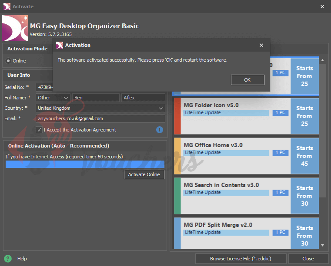Viewport: 331px width, 266px height.
Task: Click the app icon in the Activate title bar
Action: coord(7,7)
